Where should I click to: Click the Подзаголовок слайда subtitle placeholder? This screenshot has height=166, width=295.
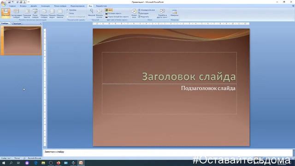click(x=169, y=99)
